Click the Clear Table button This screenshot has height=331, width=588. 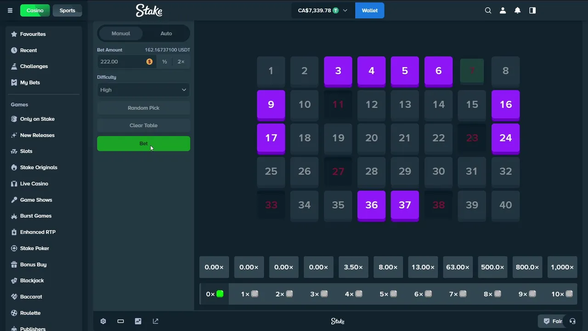tap(144, 126)
